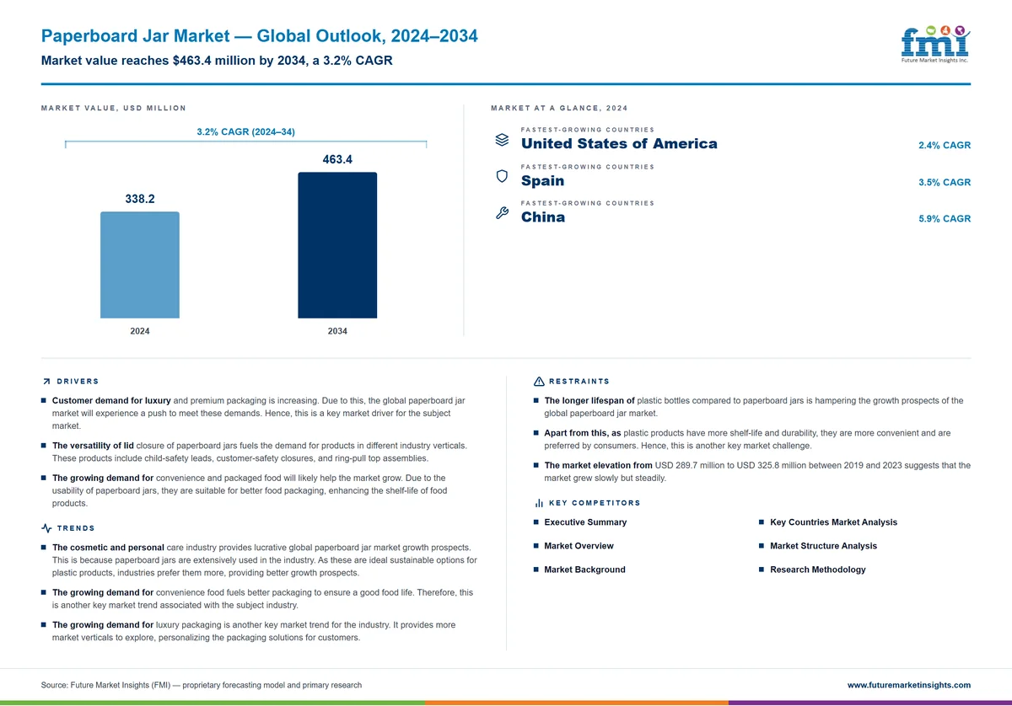The height and width of the screenshot is (706, 1012).
Task: Click the Drivers section heading
Action: [x=78, y=382]
